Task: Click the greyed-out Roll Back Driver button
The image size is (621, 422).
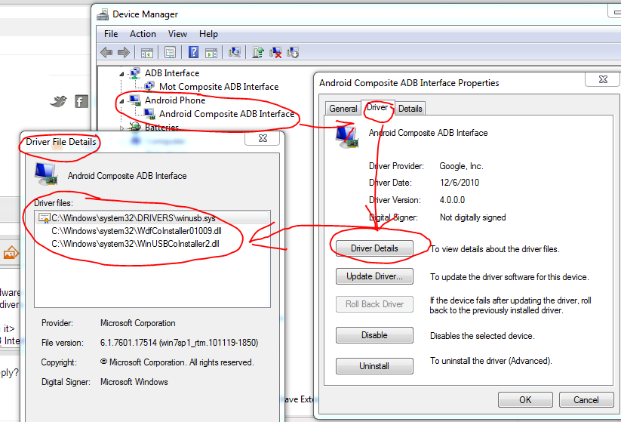Action: [x=374, y=304]
